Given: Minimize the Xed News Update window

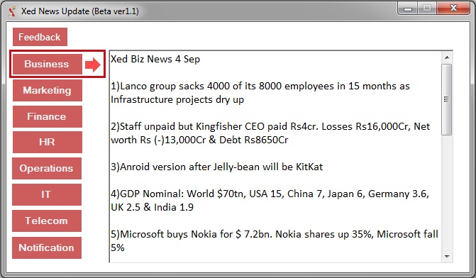Looking at the screenshot, I should click(408, 9).
